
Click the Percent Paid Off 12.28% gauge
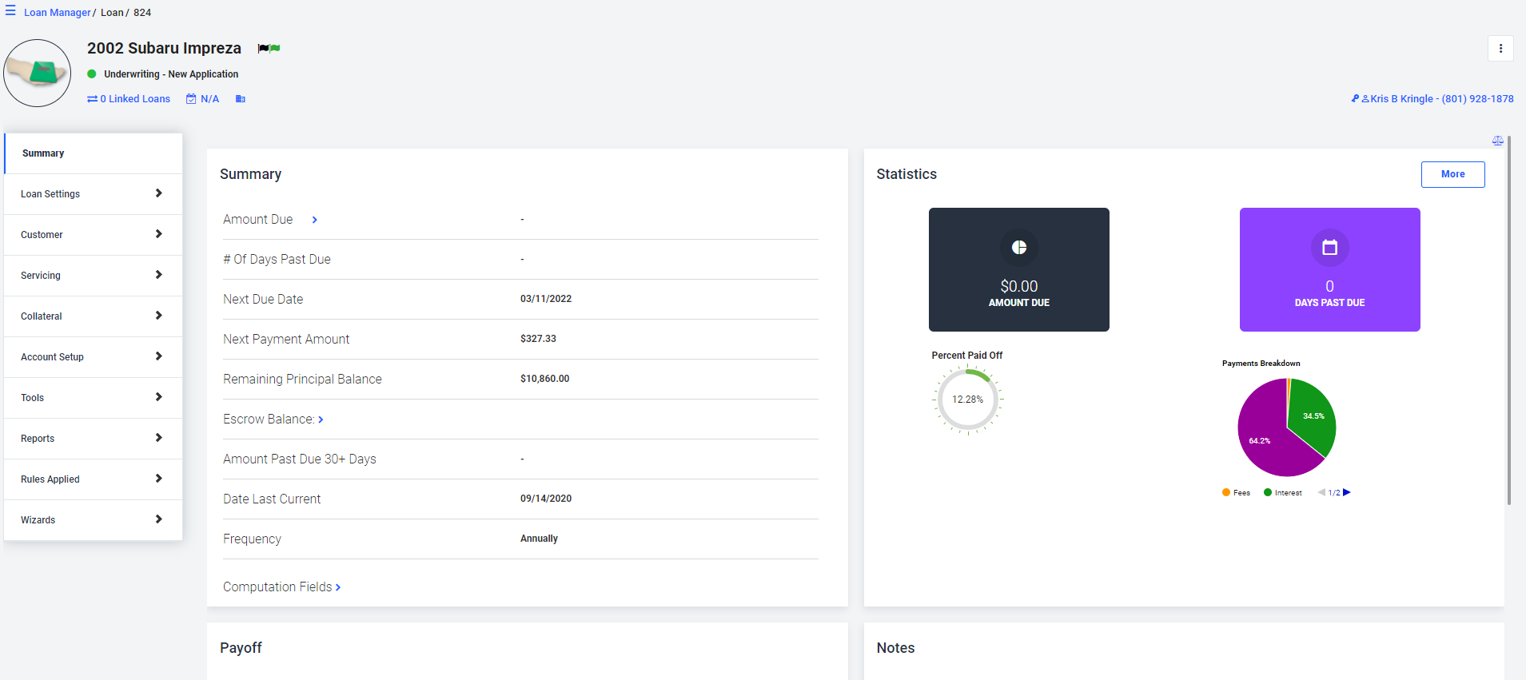[967, 400]
